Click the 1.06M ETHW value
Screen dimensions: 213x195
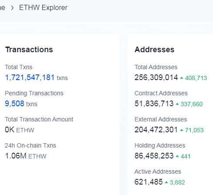26,156
